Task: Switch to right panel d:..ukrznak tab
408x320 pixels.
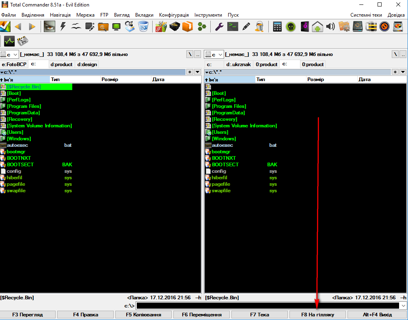Action: point(239,64)
